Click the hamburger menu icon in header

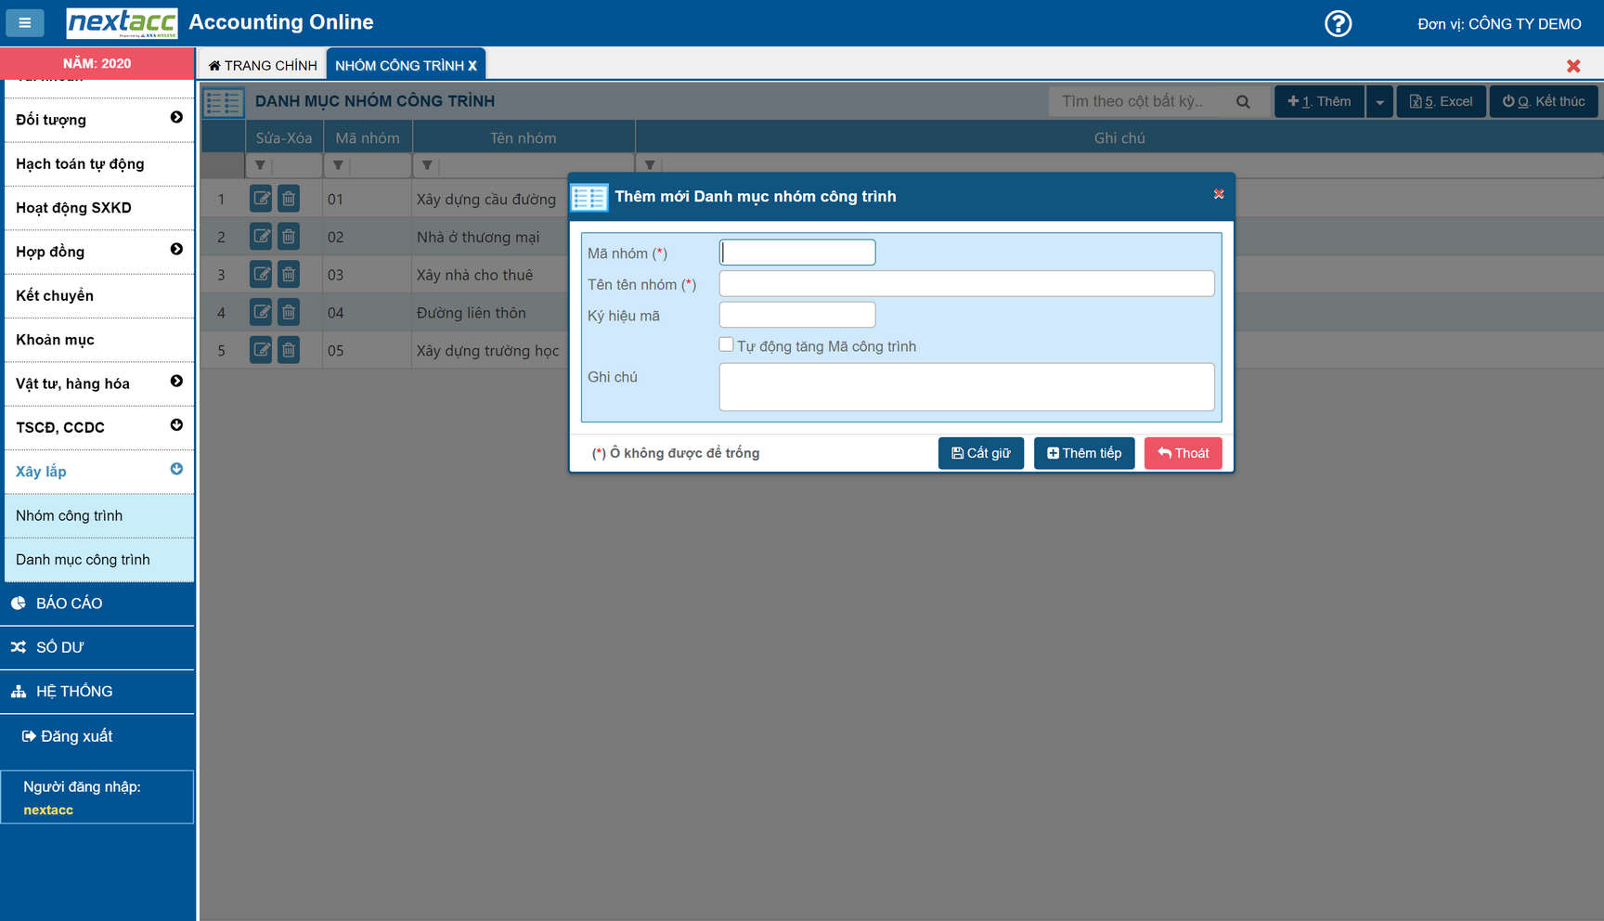(x=25, y=22)
